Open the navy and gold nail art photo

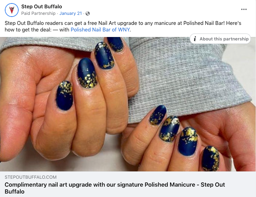128,104
